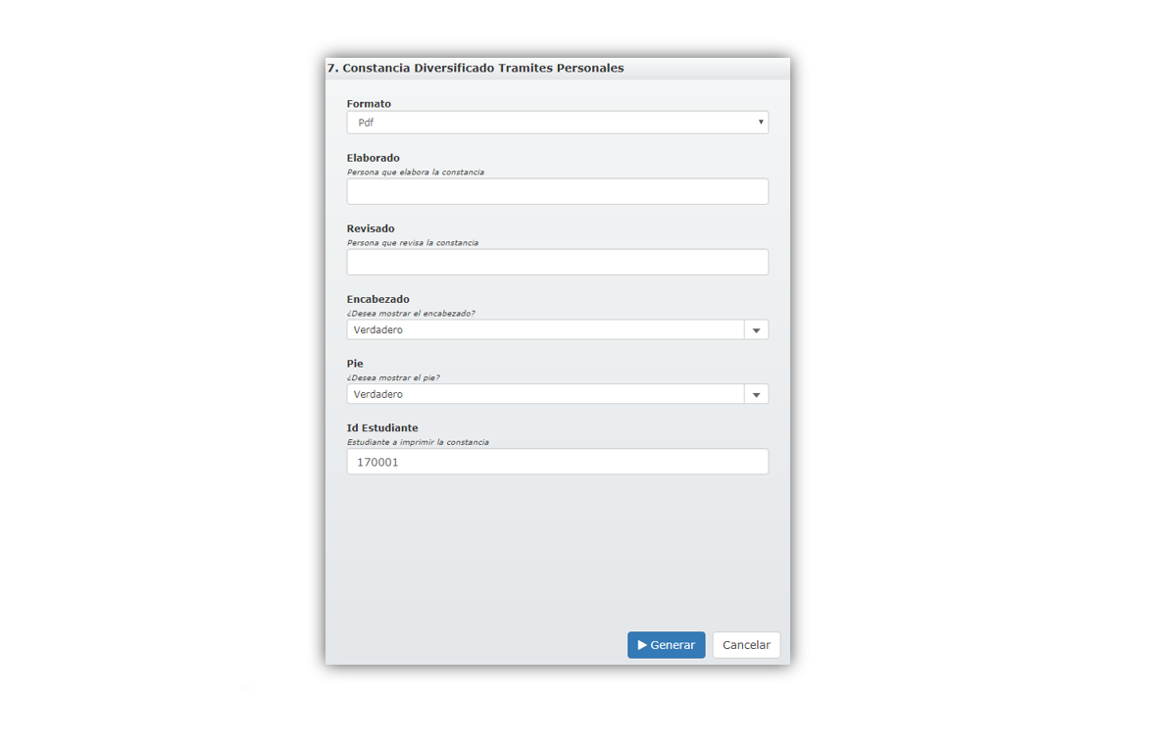Image resolution: width=1150 pixels, height=747 pixels.
Task: Click the Encabezado field label
Action: tap(377, 299)
